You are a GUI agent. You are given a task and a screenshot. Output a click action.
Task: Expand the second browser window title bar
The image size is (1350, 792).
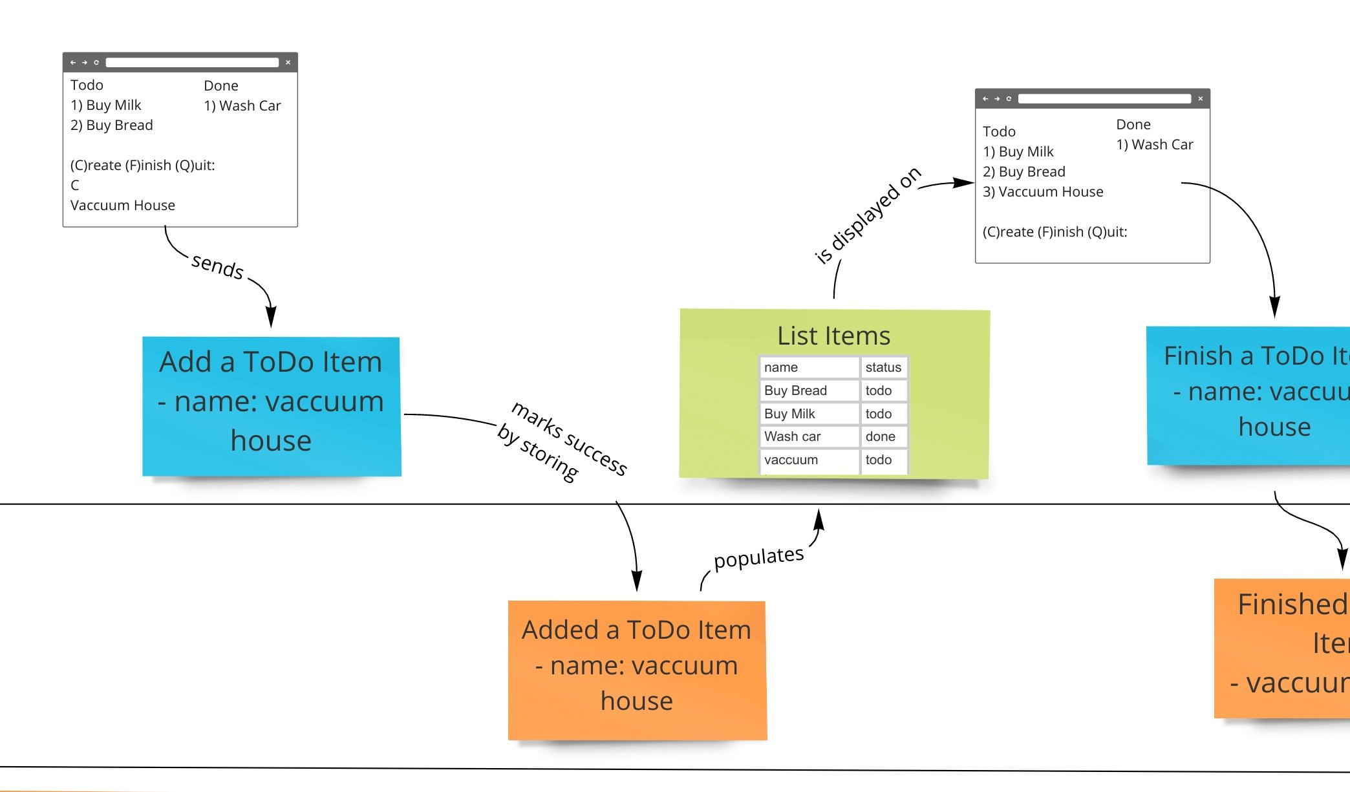pyautogui.click(x=1093, y=99)
